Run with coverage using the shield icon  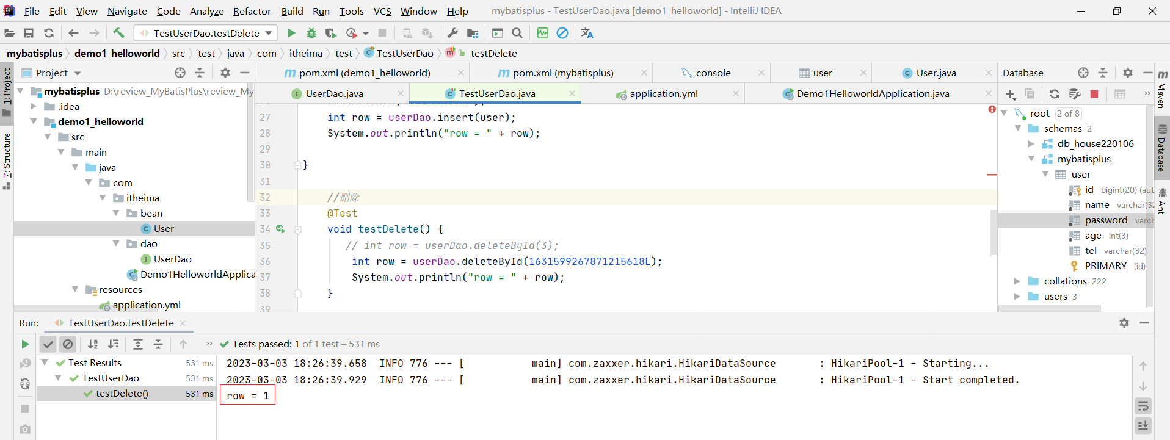click(x=331, y=33)
